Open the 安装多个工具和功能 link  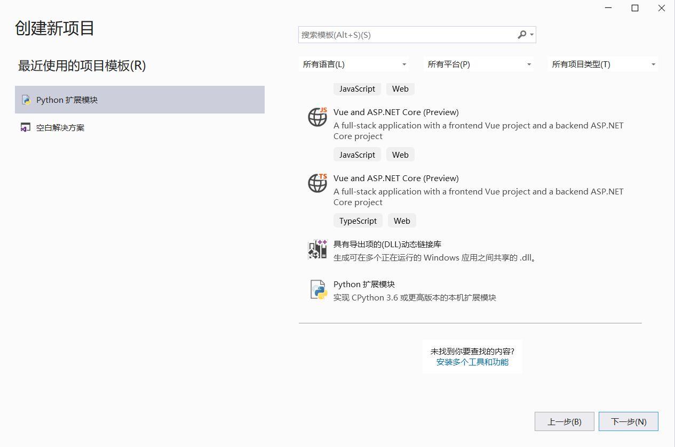472,362
